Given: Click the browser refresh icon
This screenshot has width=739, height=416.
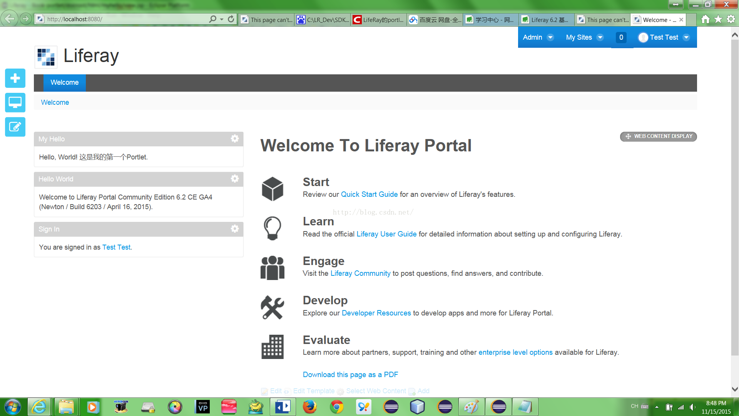Looking at the screenshot, I should pyautogui.click(x=231, y=19).
